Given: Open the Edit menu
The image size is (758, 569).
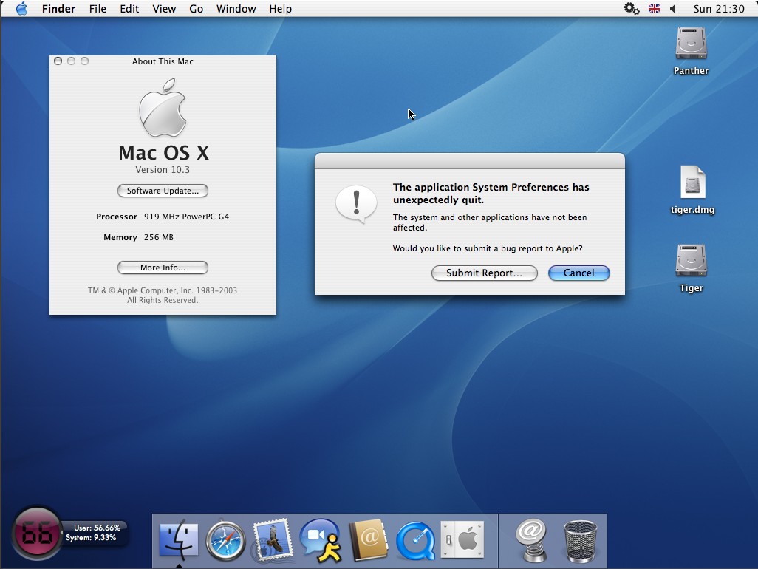Looking at the screenshot, I should click(129, 9).
